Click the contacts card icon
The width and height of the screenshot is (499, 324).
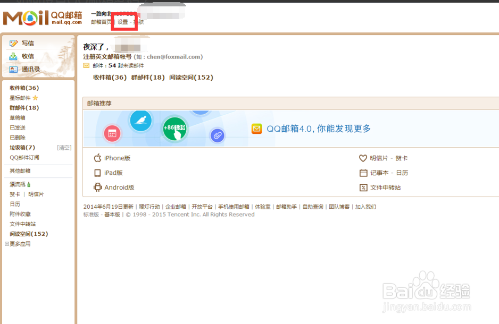point(13,69)
